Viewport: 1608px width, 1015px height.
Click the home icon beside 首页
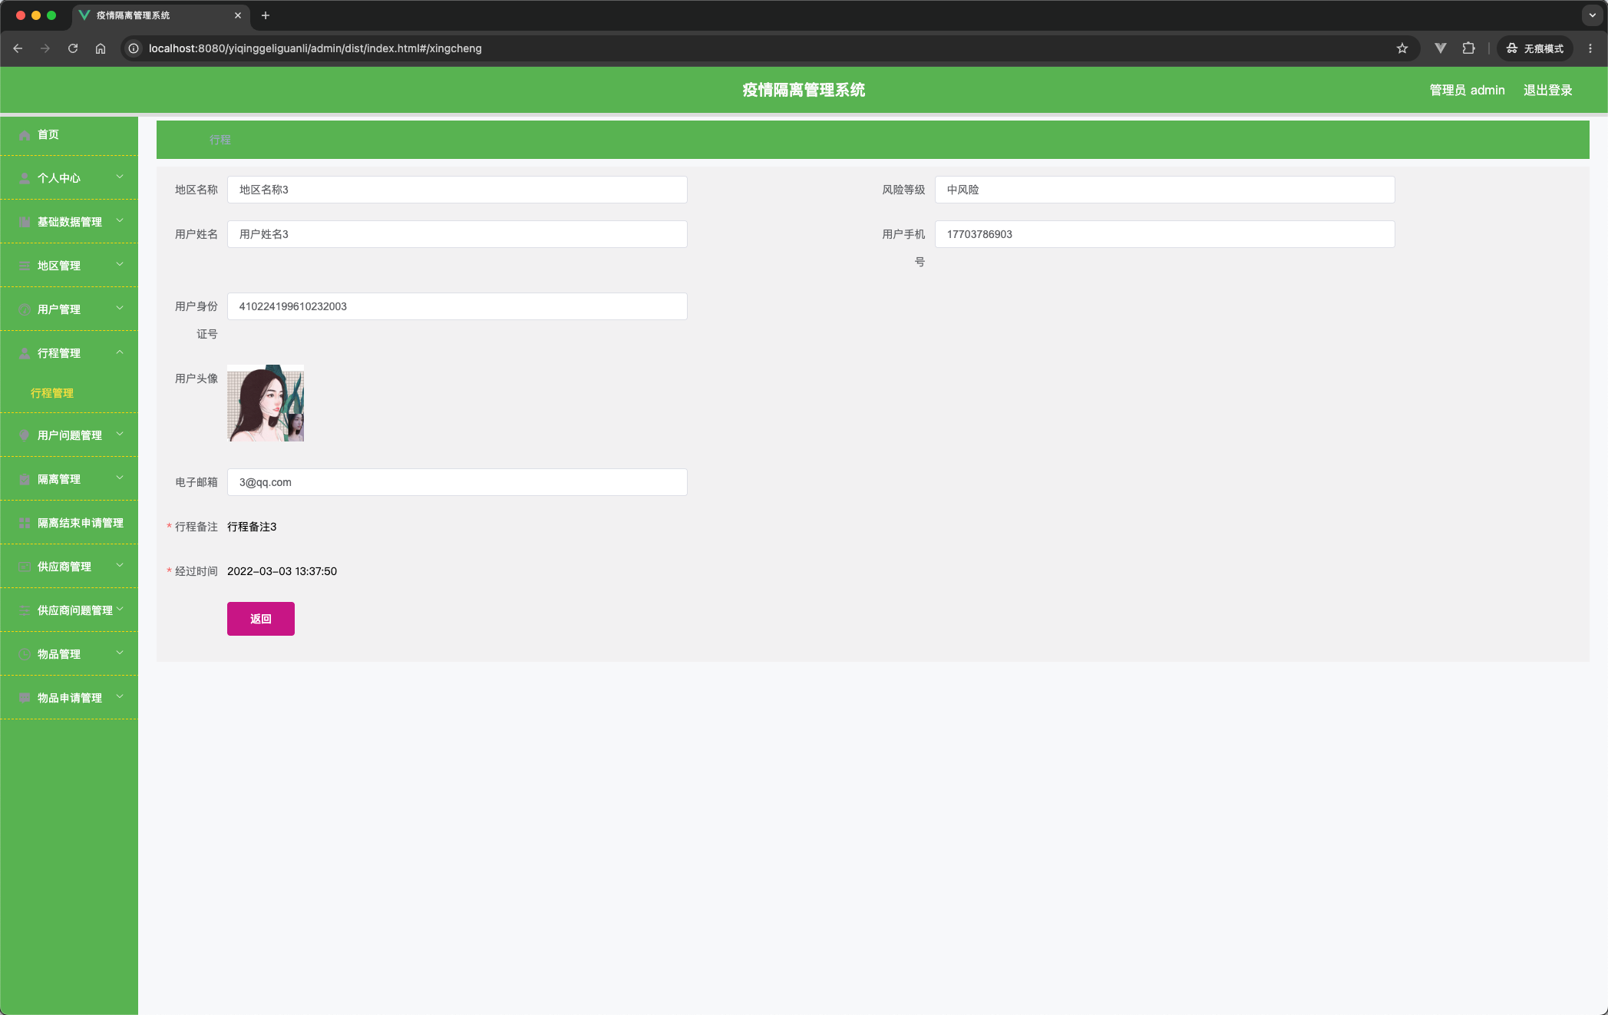coord(25,135)
